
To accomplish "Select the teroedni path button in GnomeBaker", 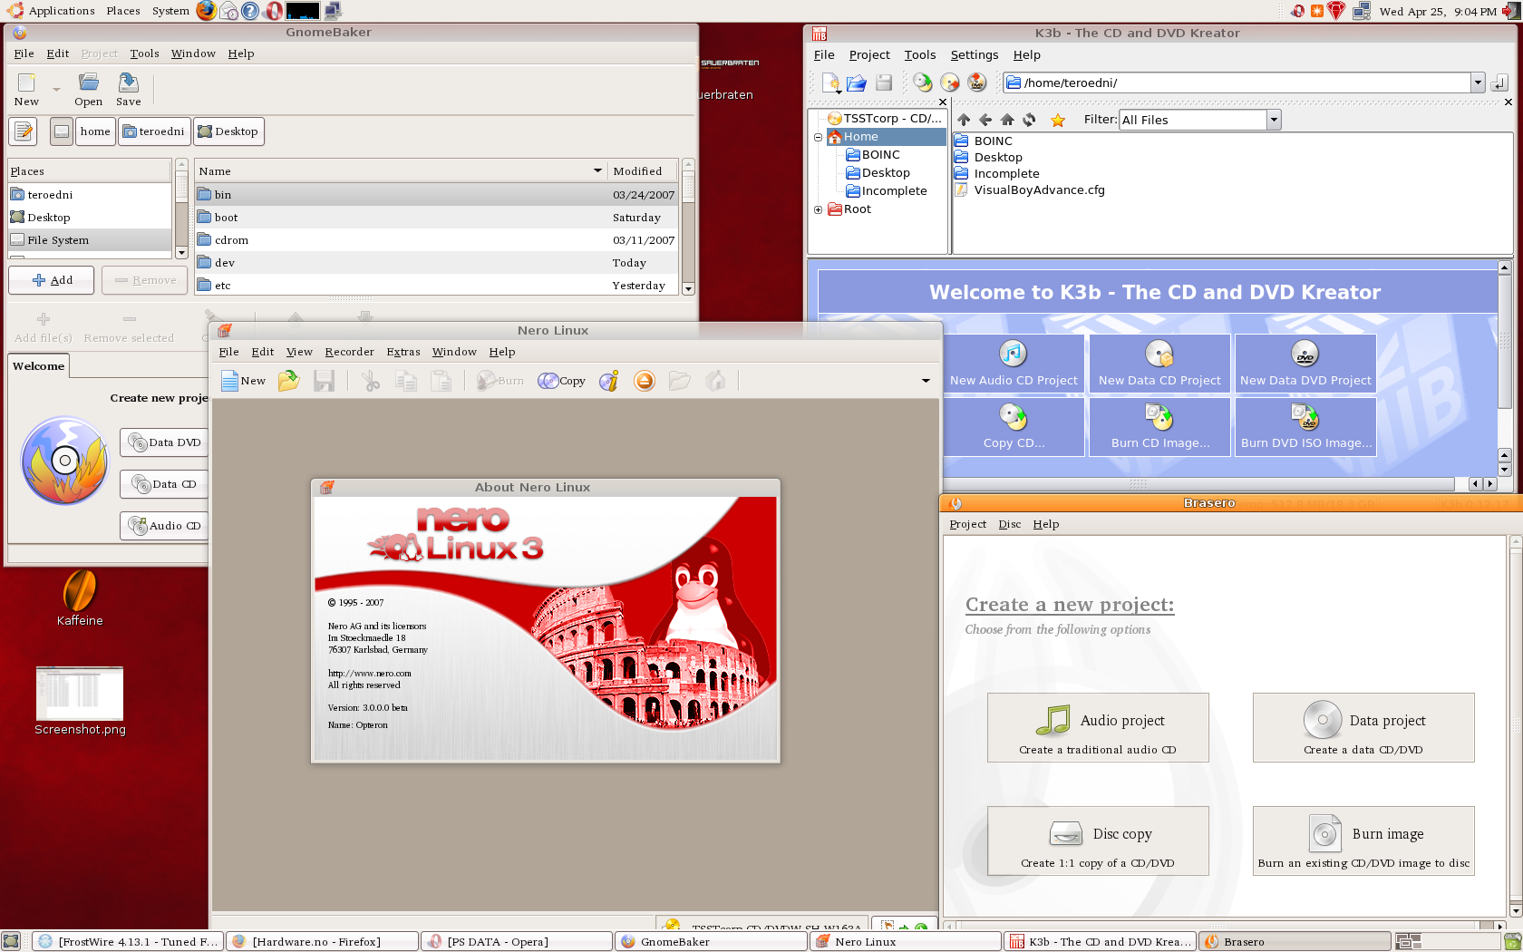I will (x=154, y=131).
